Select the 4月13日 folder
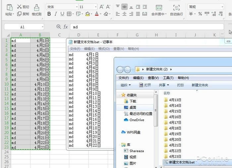The image size is (232, 168). click(x=173, y=100)
